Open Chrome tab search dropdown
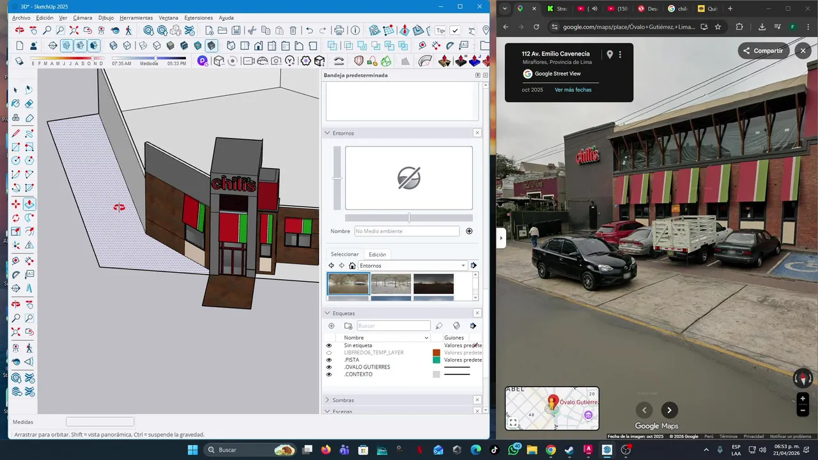Viewport: 818px width, 460px height. click(x=505, y=9)
